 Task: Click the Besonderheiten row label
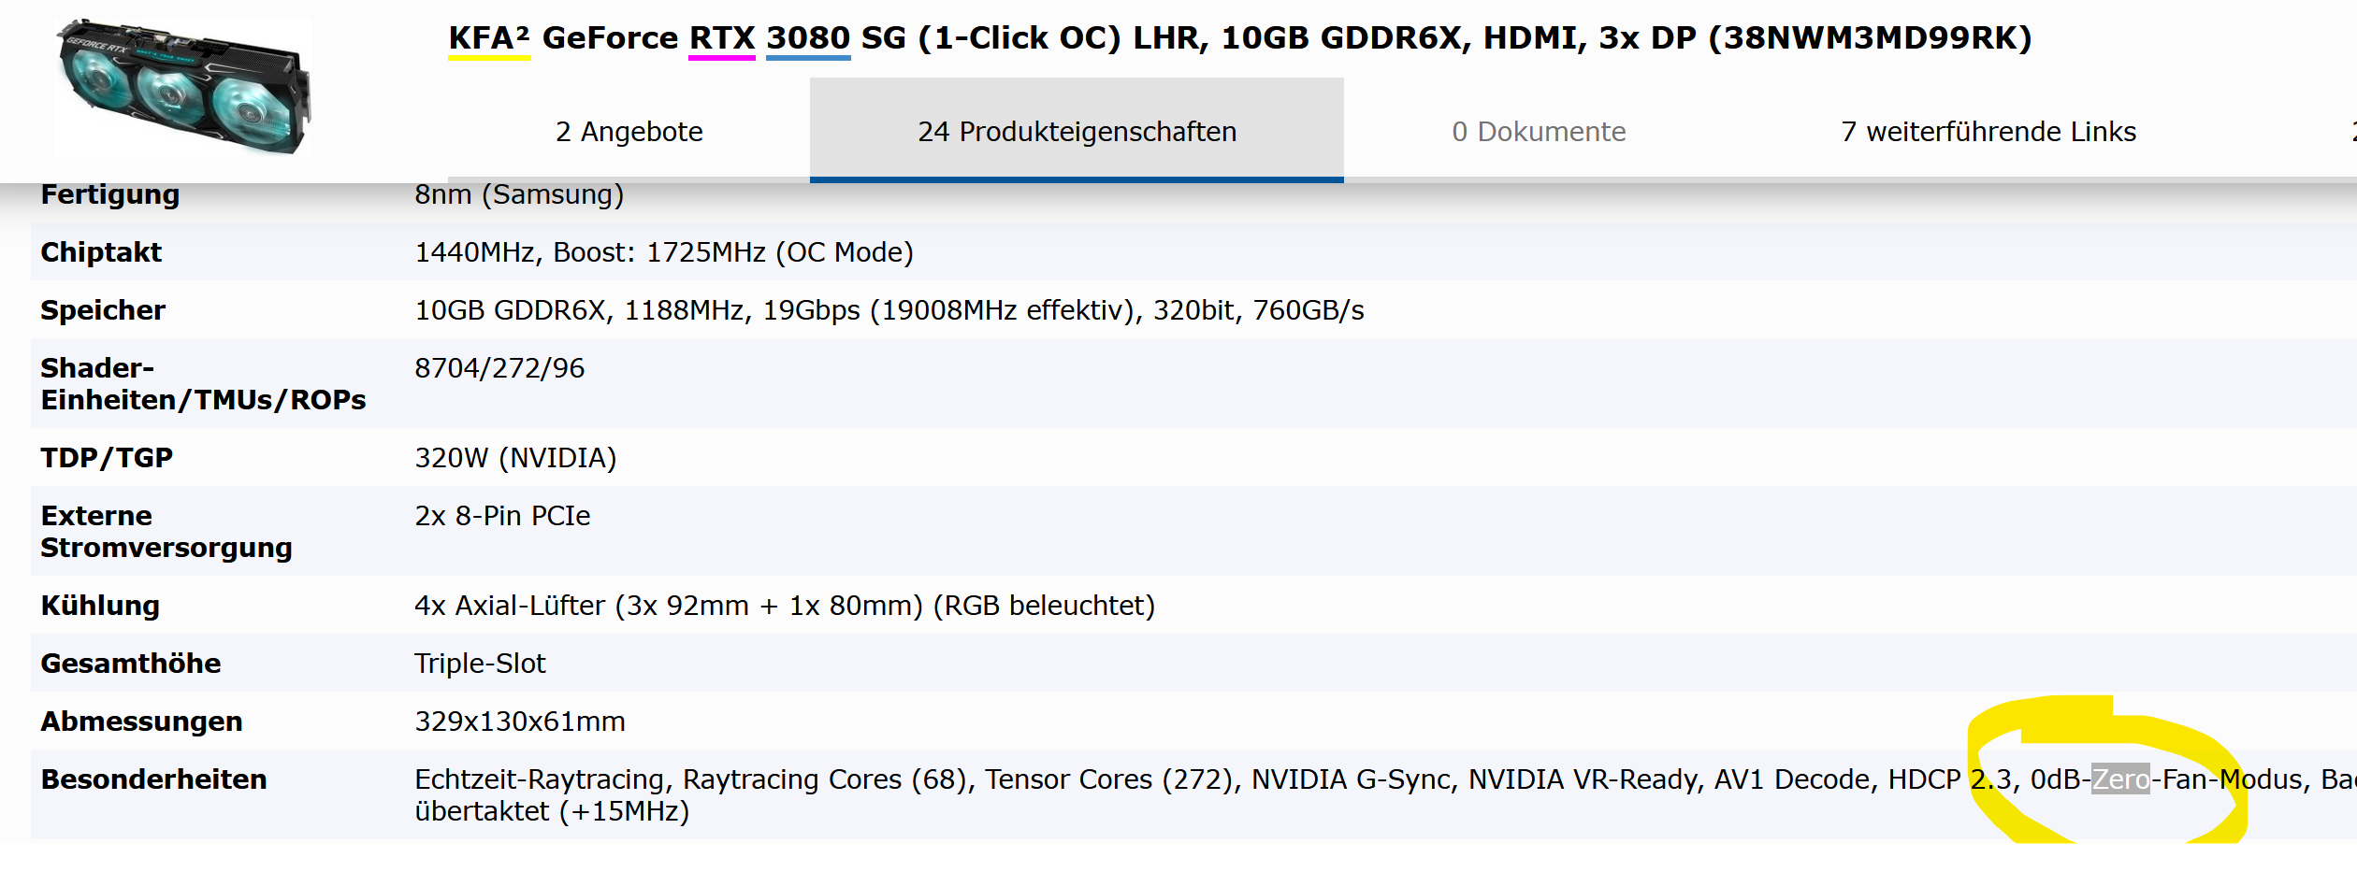click(153, 779)
